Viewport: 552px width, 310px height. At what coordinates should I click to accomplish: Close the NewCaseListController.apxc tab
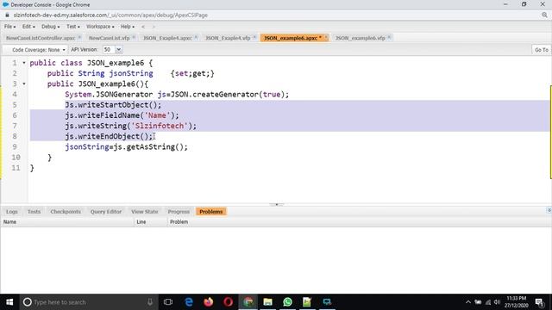click(79, 37)
